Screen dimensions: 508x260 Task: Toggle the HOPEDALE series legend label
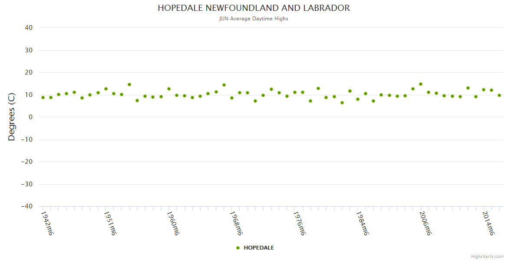(258, 248)
